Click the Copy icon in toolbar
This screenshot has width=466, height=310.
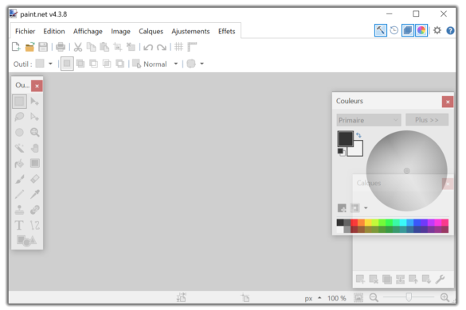click(91, 47)
